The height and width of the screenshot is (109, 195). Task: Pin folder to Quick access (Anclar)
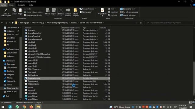5,12
